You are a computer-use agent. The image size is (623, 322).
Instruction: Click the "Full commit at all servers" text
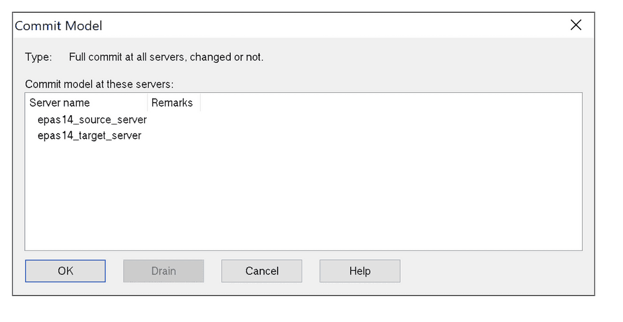[166, 57]
